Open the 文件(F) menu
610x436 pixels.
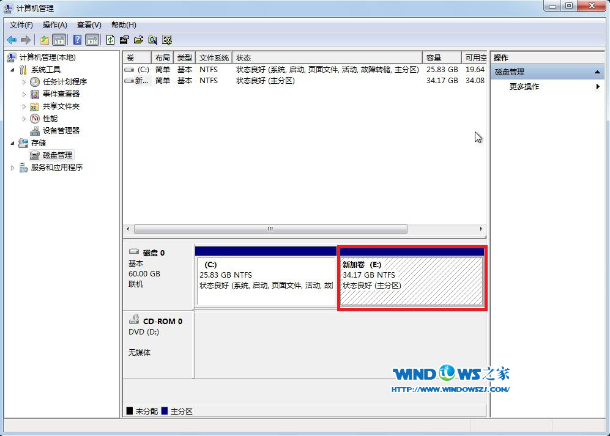coord(21,25)
